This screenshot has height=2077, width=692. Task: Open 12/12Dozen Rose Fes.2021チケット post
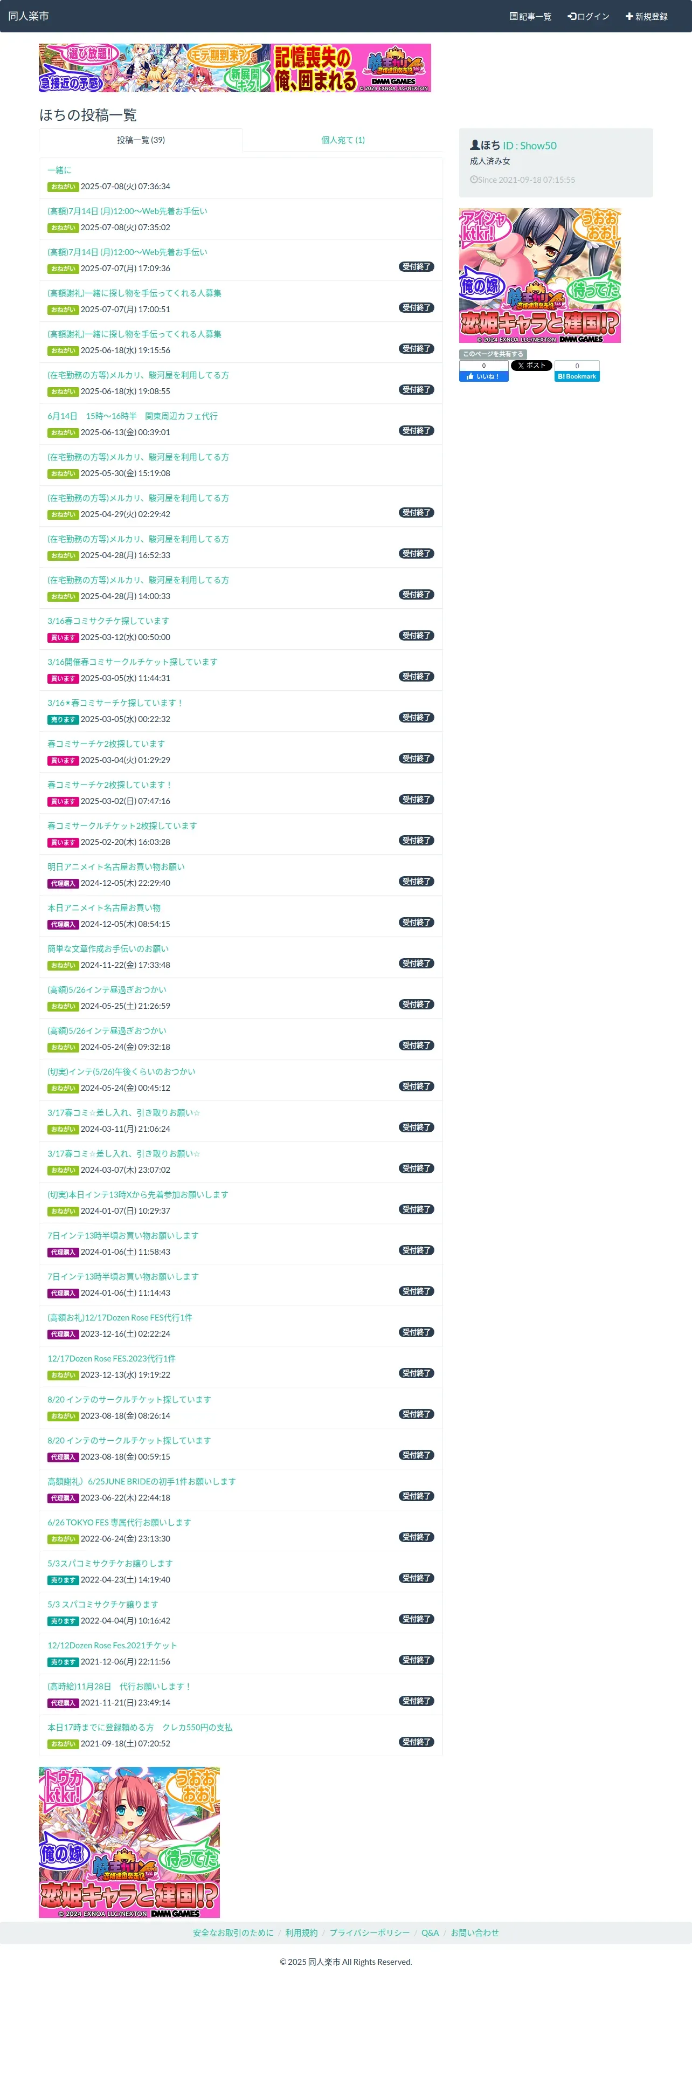tap(112, 1645)
